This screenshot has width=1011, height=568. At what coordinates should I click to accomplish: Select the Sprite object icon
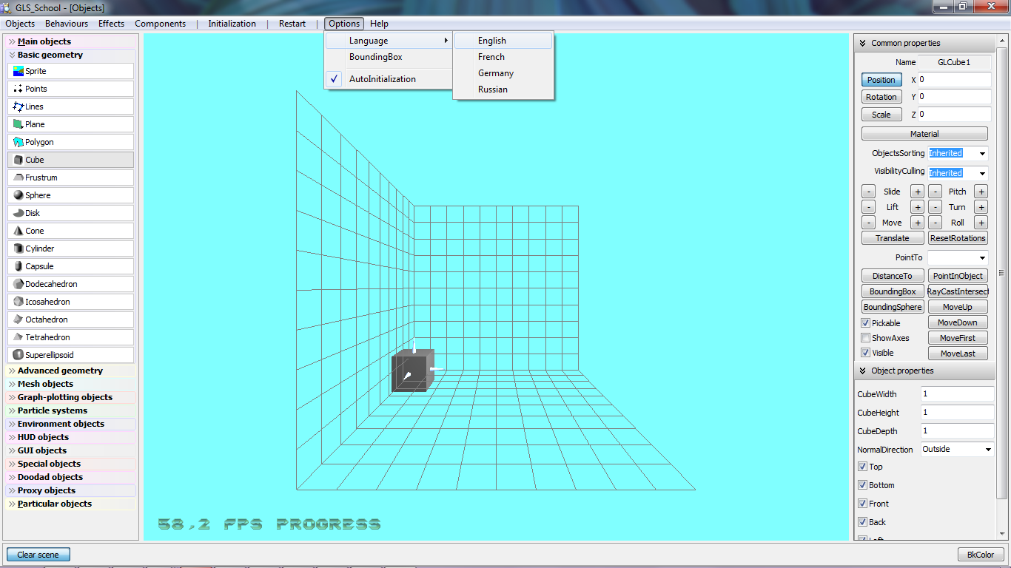tap(19, 71)
